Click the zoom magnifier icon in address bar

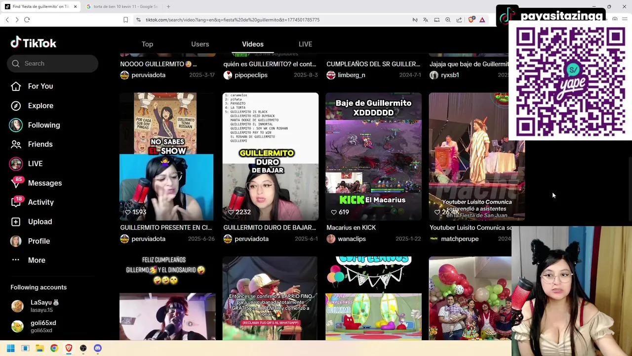point(448,20)
